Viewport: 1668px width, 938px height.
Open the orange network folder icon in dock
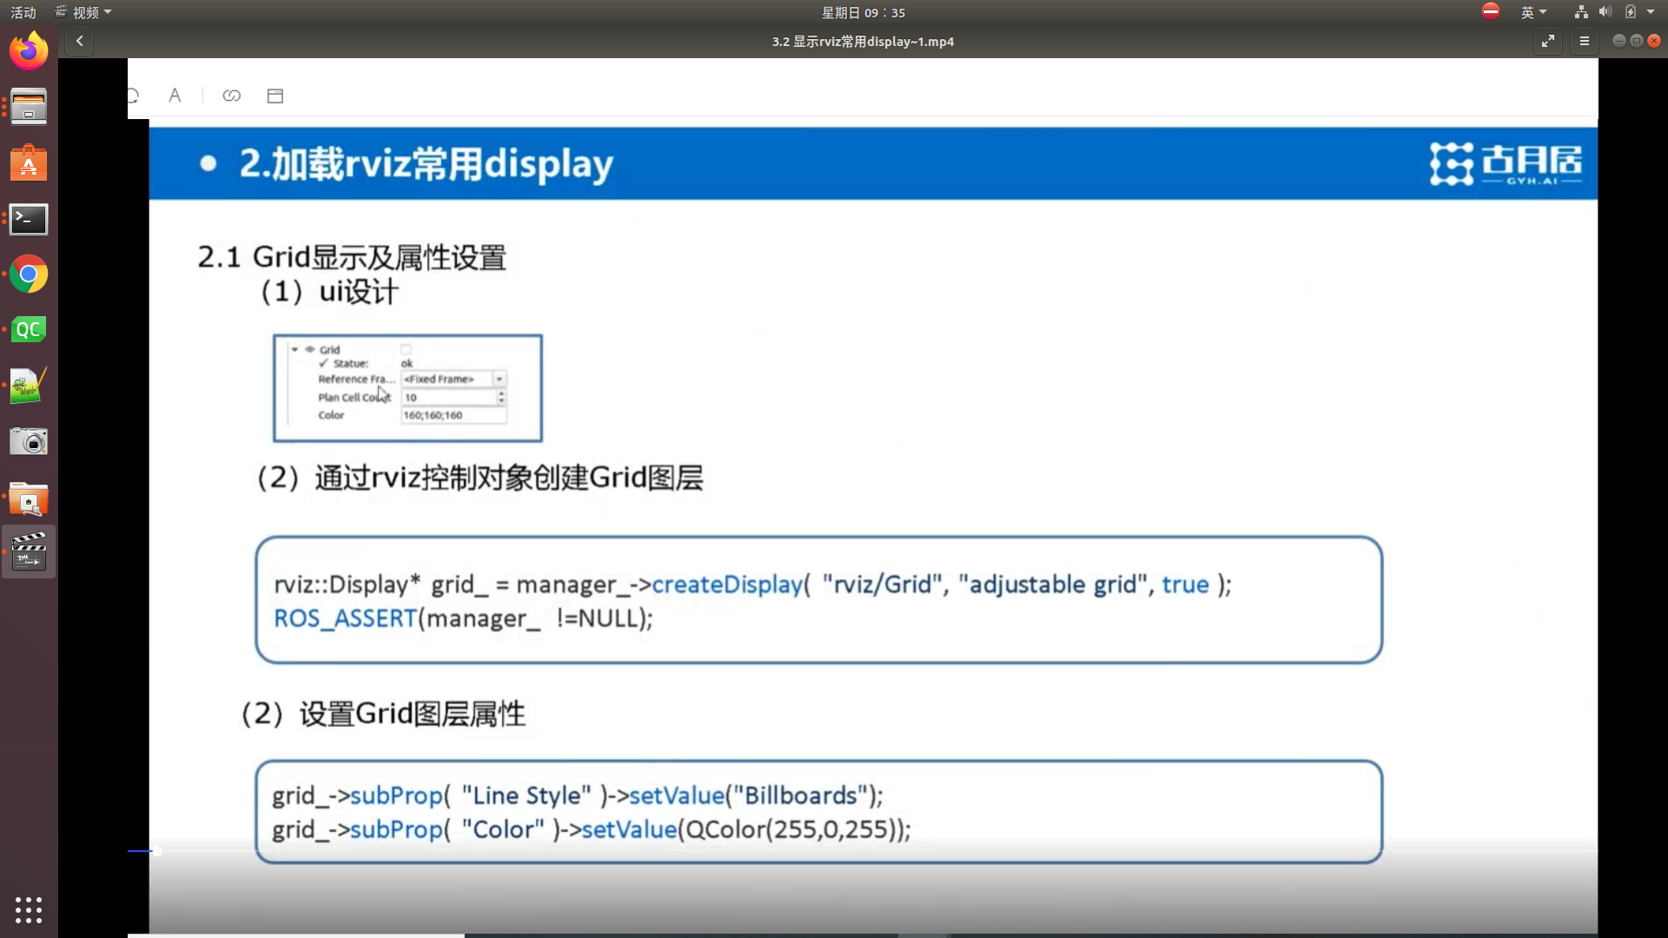[x=29, y=499]
